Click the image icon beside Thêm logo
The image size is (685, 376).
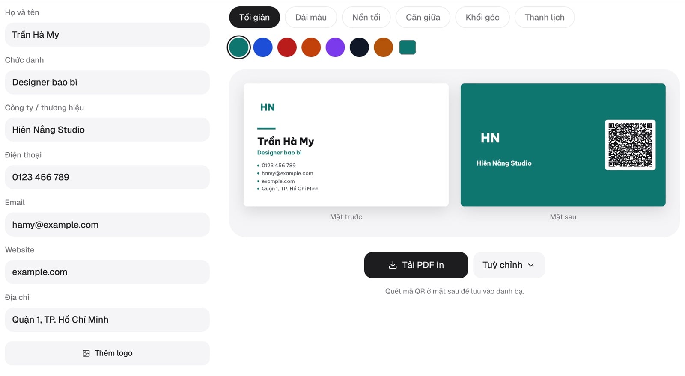[x=86, y=353]
